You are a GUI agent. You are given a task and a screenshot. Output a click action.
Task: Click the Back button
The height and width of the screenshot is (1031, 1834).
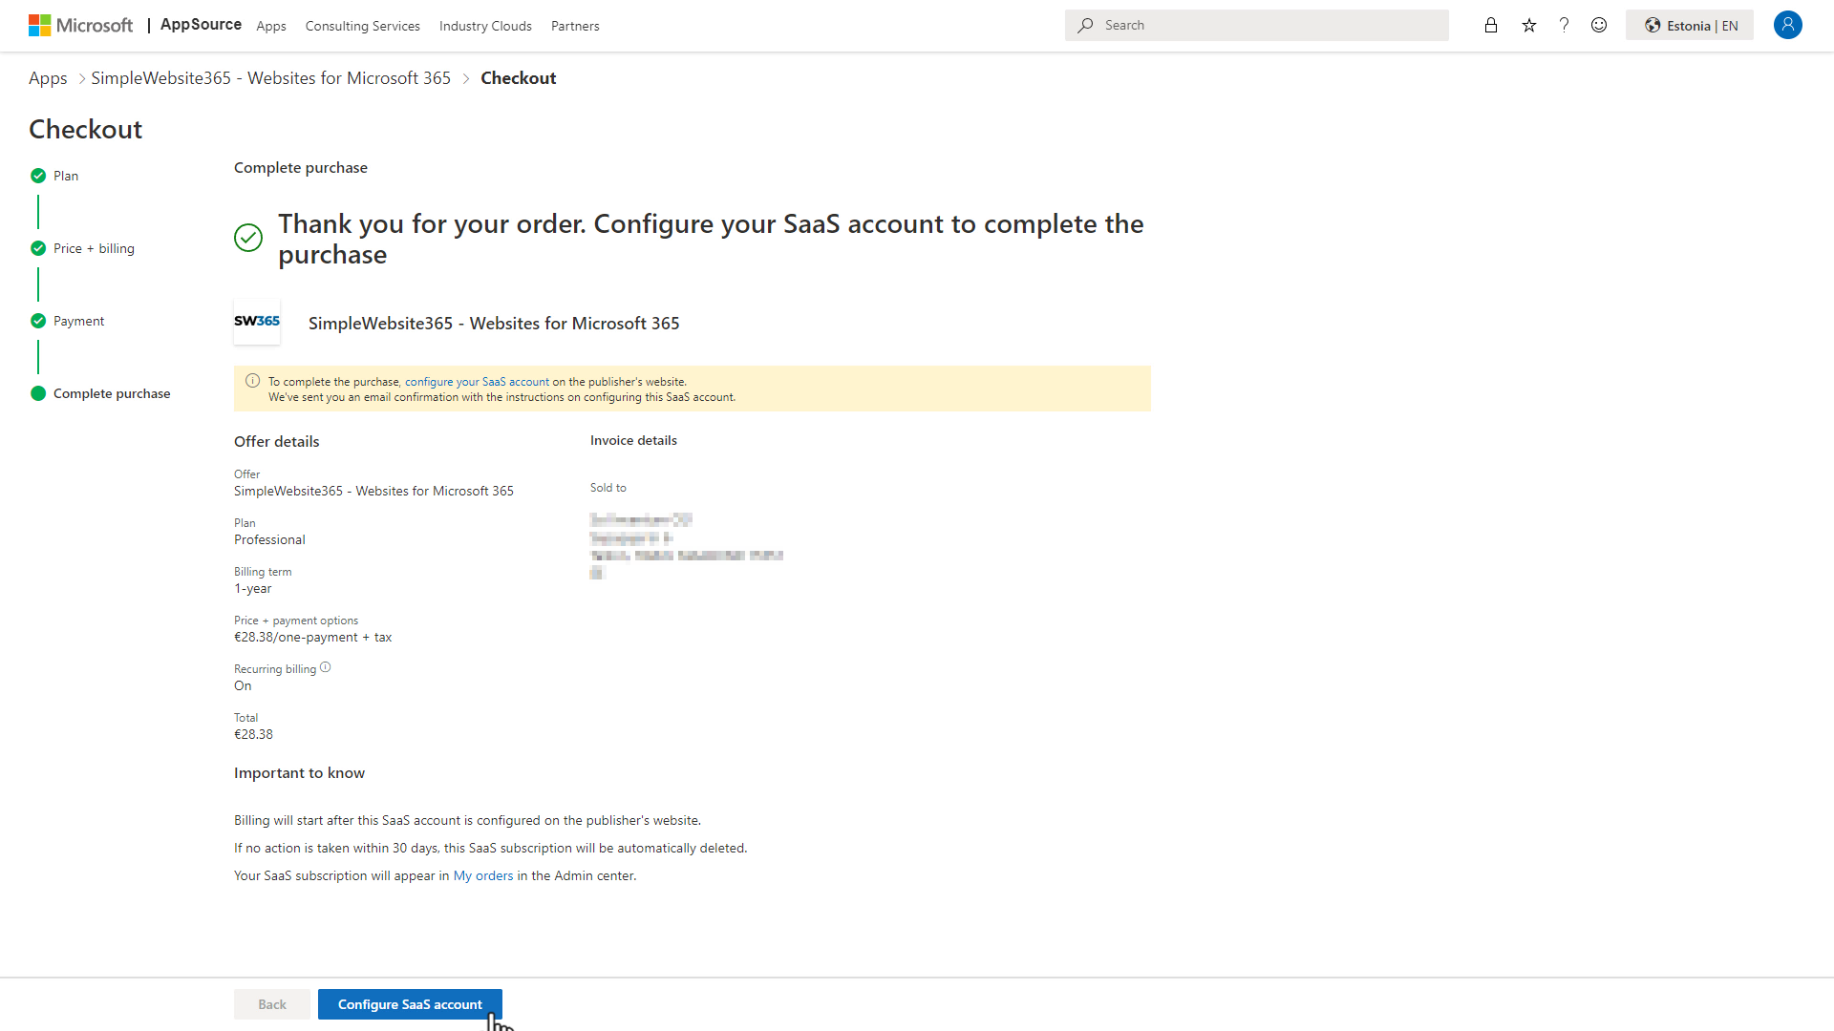coord(272,1003)
